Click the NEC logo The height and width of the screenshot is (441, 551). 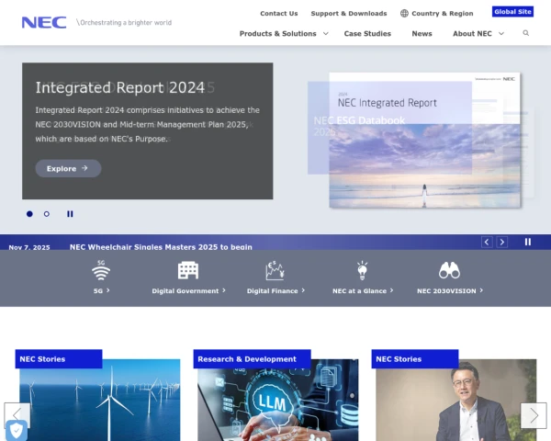pyautogui.click(x=44, y=22)
